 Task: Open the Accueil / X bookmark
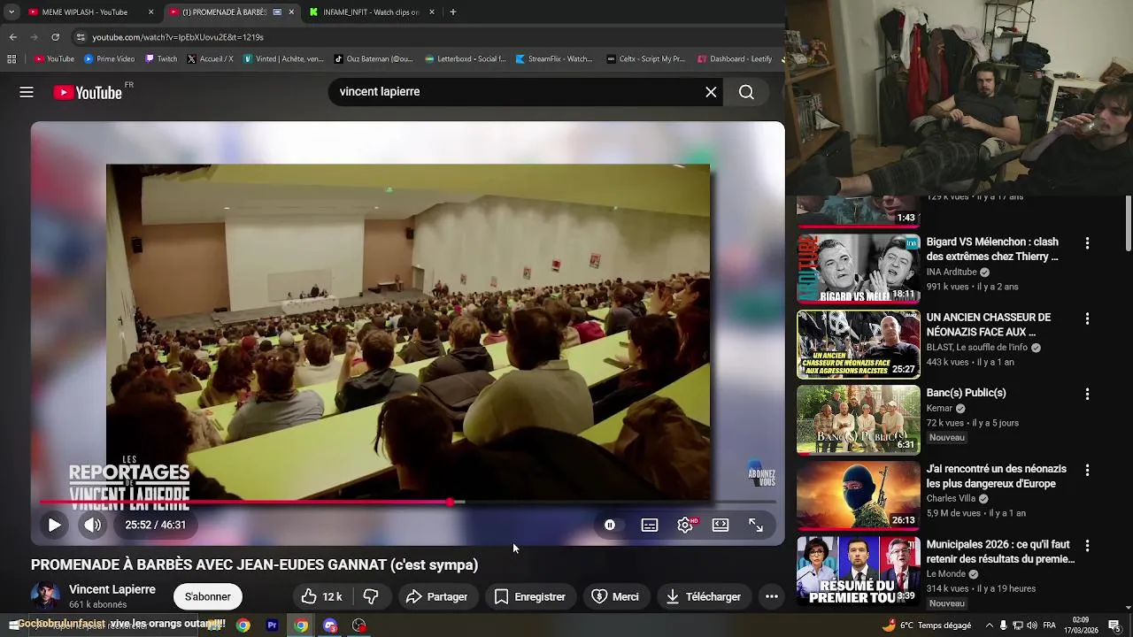211,59
